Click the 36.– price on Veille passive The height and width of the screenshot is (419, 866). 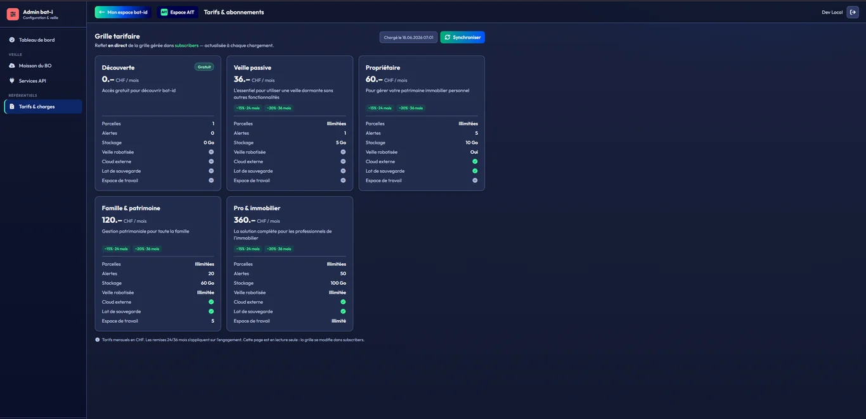(x=242, y=79)
